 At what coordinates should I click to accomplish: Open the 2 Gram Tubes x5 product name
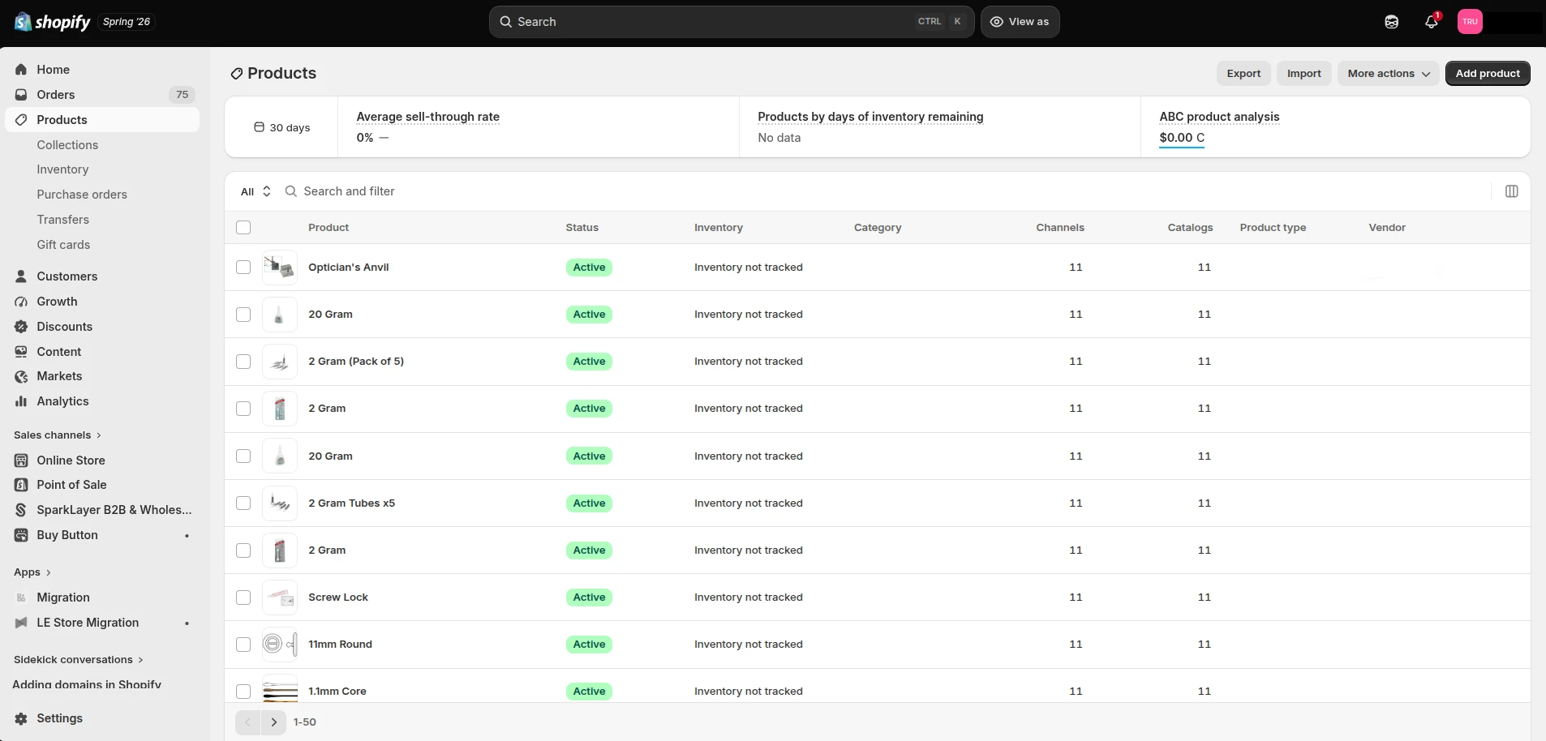[351, 503]
